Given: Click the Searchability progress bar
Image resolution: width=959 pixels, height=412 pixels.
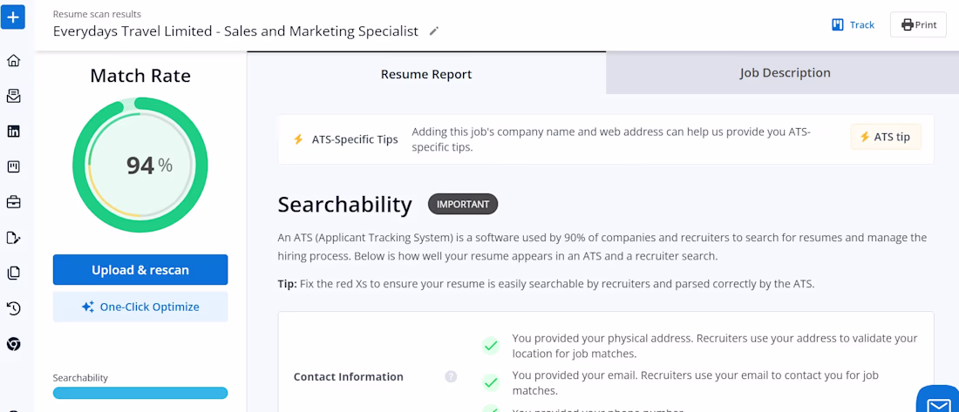Looking at the screenshot, I should tap(140, 393).
